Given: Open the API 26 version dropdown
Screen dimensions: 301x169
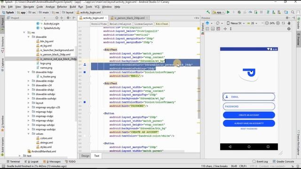Looking at the screenshot, I should pos(252,23).
